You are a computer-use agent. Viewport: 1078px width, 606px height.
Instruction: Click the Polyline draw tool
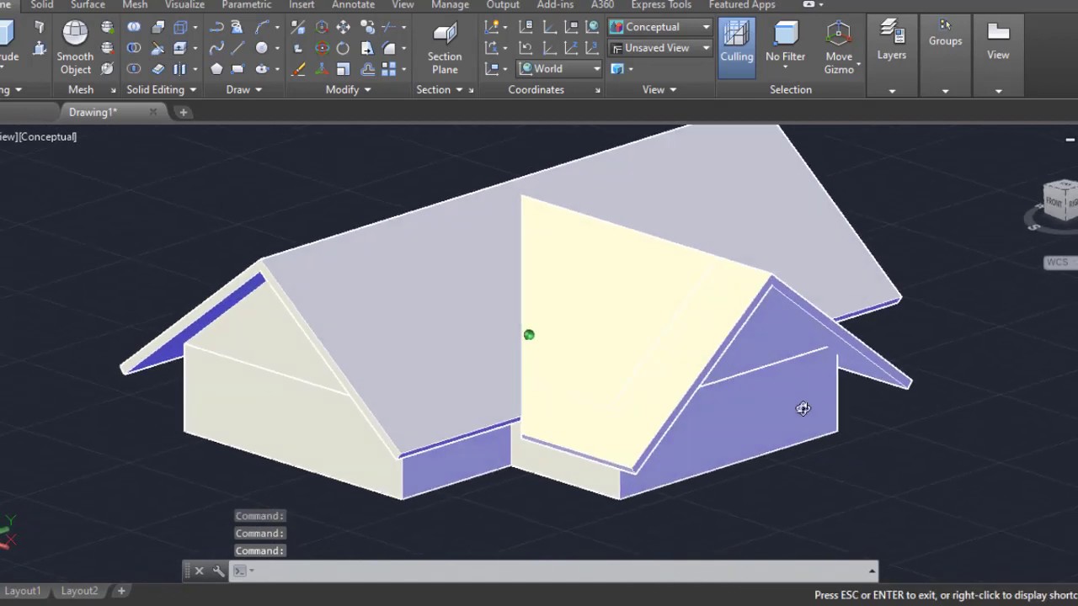point(216,27)
